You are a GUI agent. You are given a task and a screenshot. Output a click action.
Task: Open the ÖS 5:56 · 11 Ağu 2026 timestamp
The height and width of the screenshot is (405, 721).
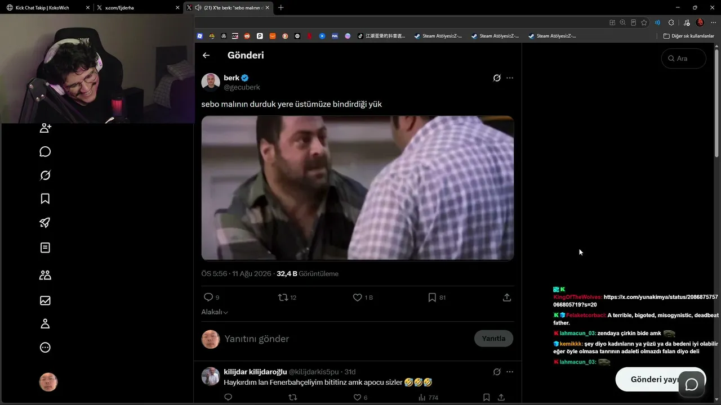tap(237, 274)
